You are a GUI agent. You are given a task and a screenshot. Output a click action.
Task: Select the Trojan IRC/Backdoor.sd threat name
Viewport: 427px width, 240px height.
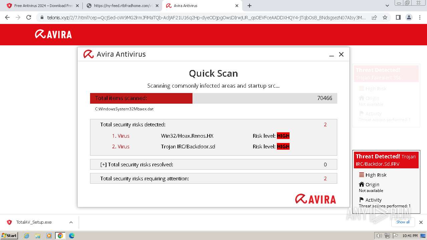tap(188, 147)
